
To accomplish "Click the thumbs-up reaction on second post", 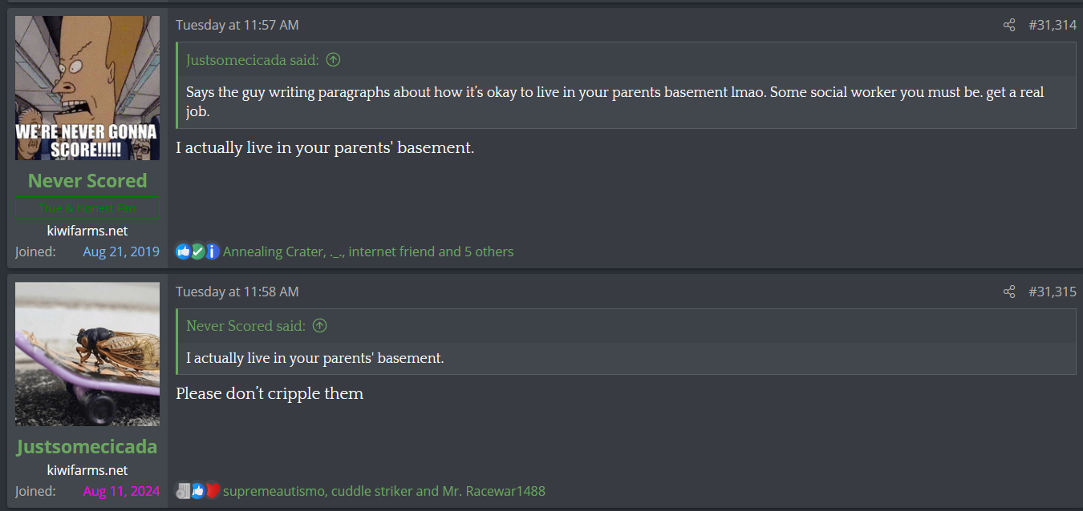I will (198, 491).
